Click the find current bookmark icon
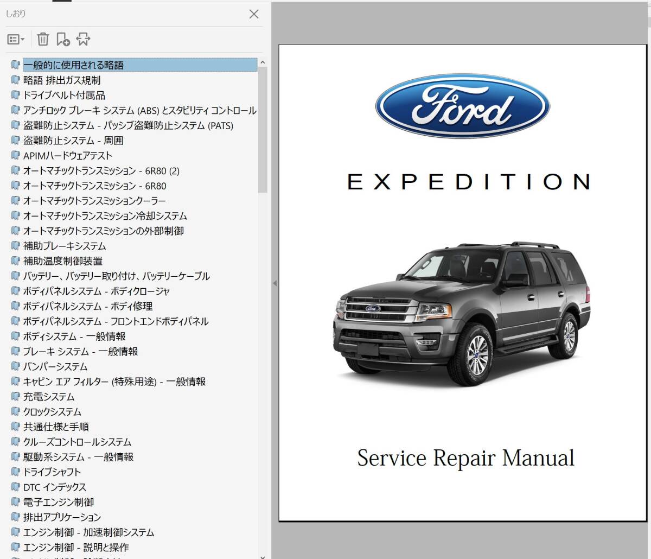This screenshot has height=559, width=651. (x=83, y=39)
